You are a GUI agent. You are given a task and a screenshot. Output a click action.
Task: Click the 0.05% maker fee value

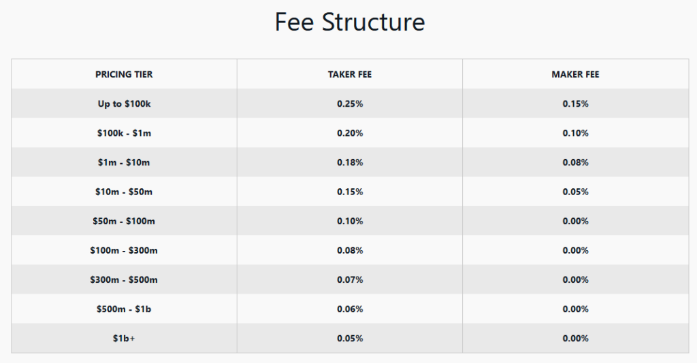575,192
